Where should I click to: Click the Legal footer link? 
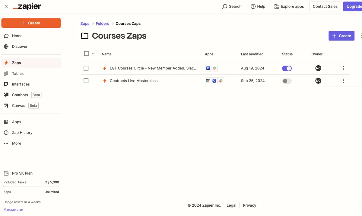[x=231, y=205]
